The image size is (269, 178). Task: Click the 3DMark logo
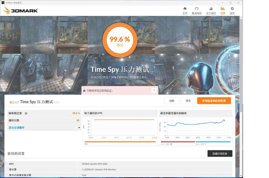[x=21, y=11]
